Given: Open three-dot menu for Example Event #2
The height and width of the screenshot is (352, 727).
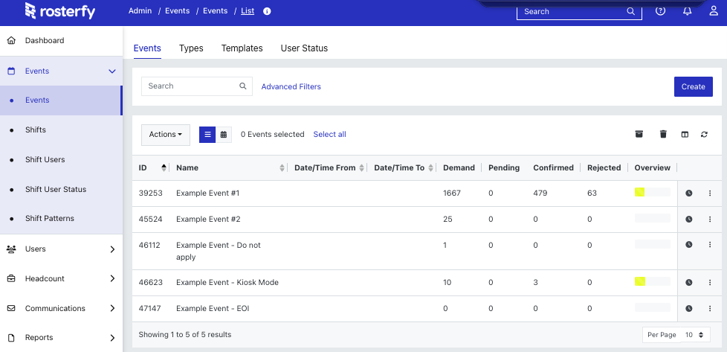Looking at the screenshot, I should pyautogui.click(x=710, y=220).
